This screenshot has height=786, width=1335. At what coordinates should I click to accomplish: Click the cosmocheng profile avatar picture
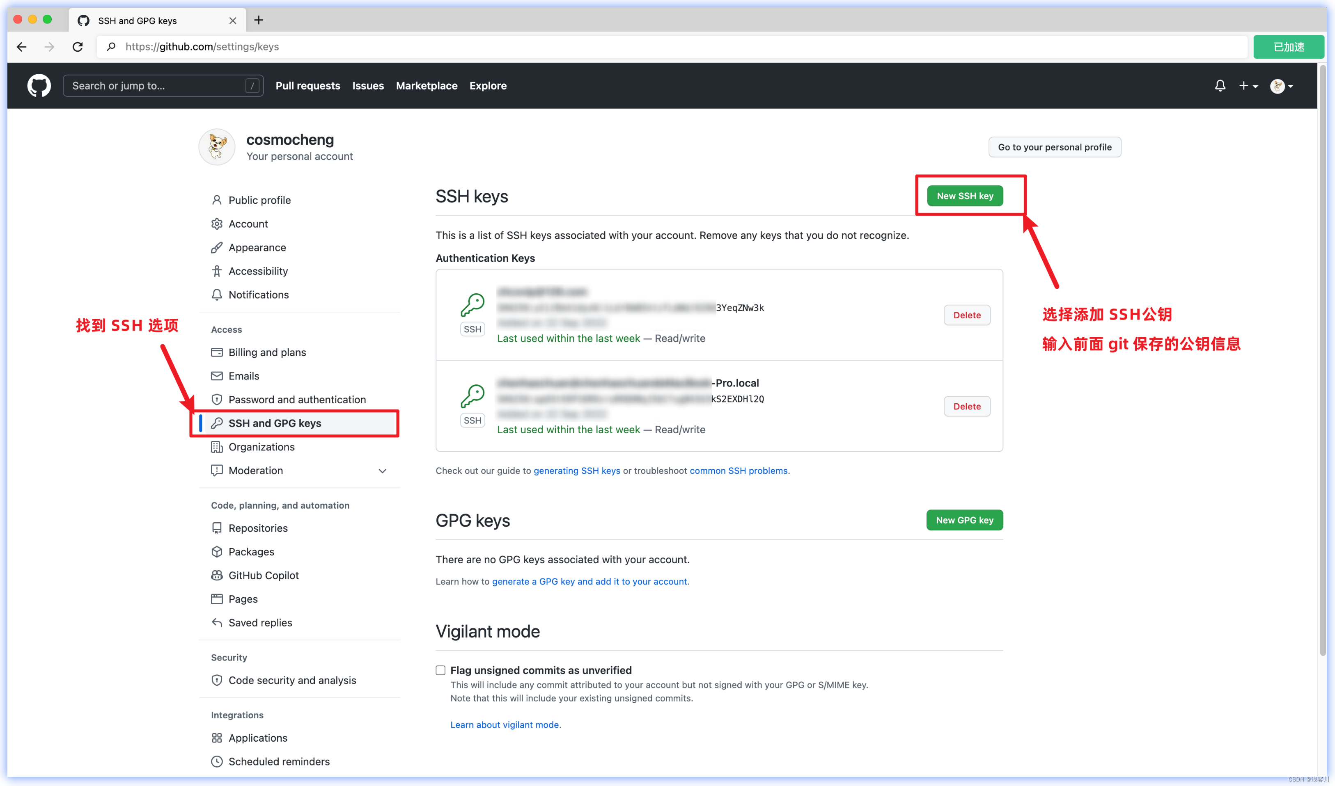[x=217, y=147]
